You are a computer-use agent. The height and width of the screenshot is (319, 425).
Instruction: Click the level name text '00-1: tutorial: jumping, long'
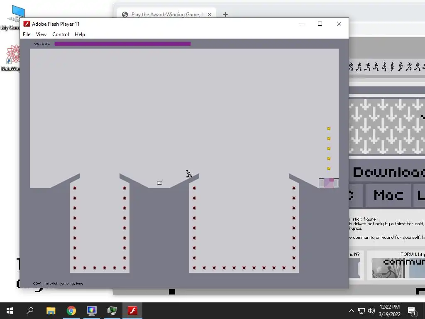(x=58, y=283)
